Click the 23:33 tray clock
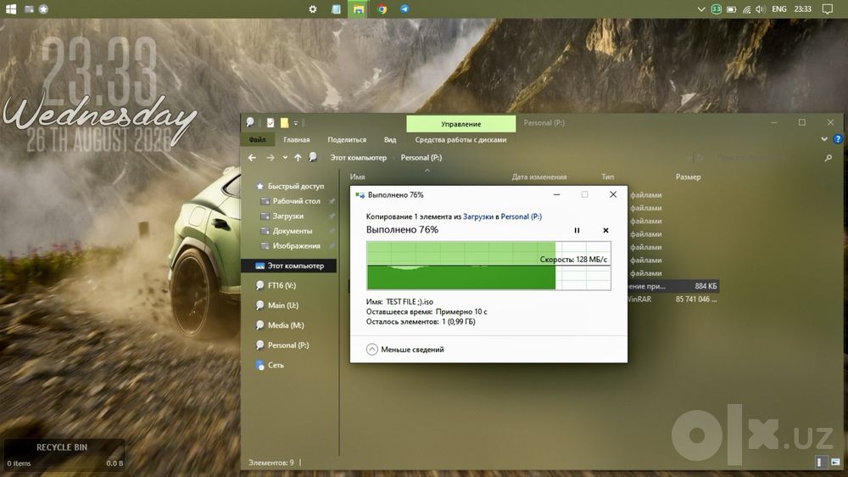This screenshot has width=848, height=477. [802, 9]
